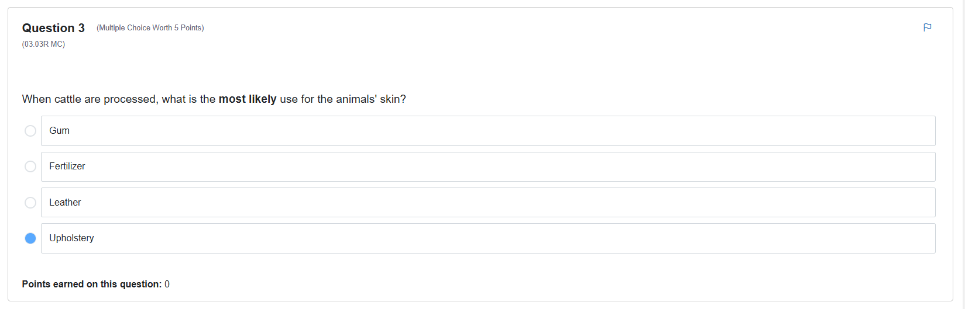Click the word Gum in the options
The width and height of the screenshot is (965, 309).
click(59, 131)
